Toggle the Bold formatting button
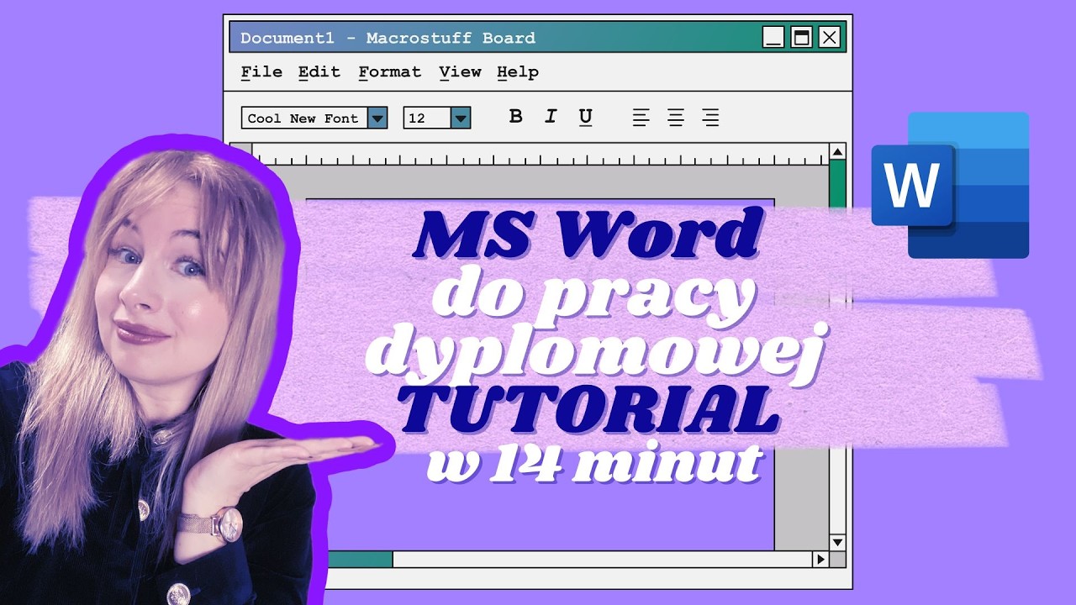The image size is (1076, 605). (x=516, y=117)
